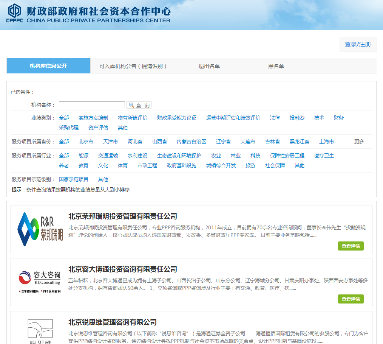Viewport: 383px width, 344px height.
Task: Filter industry by 交通运输
Action: click(108, 156)
